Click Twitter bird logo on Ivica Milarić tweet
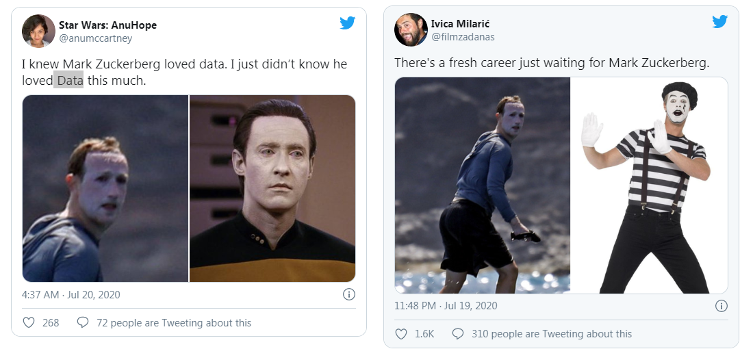This screenshot has height=362, width=753. pyautogui.click(x=719, y=22)
